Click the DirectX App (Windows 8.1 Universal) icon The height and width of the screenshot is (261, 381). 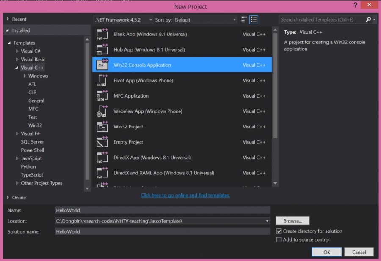point(102,158)
